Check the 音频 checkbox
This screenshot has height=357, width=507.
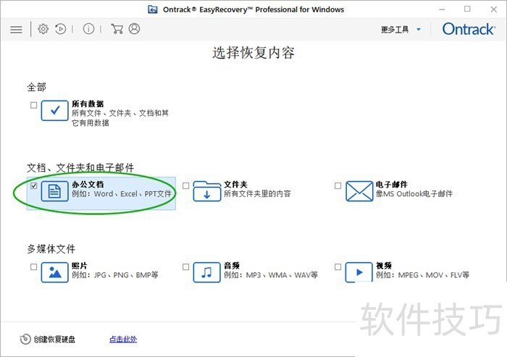click(x=186, y=266)
